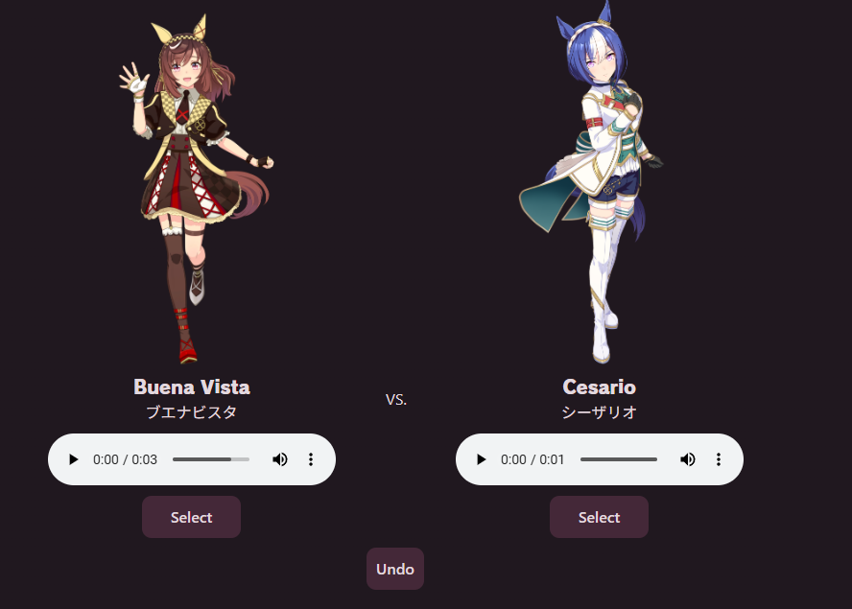The image size is (852, 609).
Task: Click the Buena Vista name heading
Action: pyautogui.click(x=192, y=387)
